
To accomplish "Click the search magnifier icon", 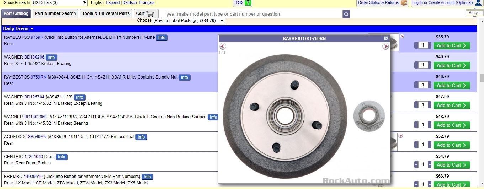I will pyautogui.click(x=346, y=14).
